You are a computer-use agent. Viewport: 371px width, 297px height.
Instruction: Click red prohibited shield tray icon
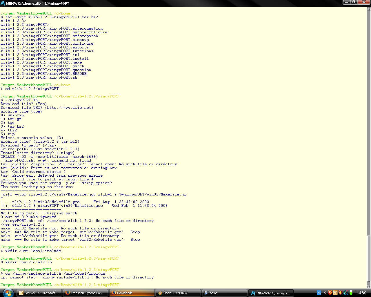coord(330,293)
